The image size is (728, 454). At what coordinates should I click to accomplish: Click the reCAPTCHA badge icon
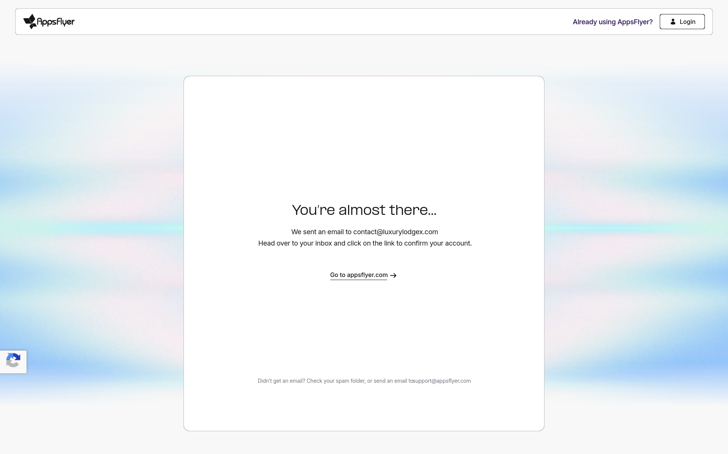tap(13, 361)
